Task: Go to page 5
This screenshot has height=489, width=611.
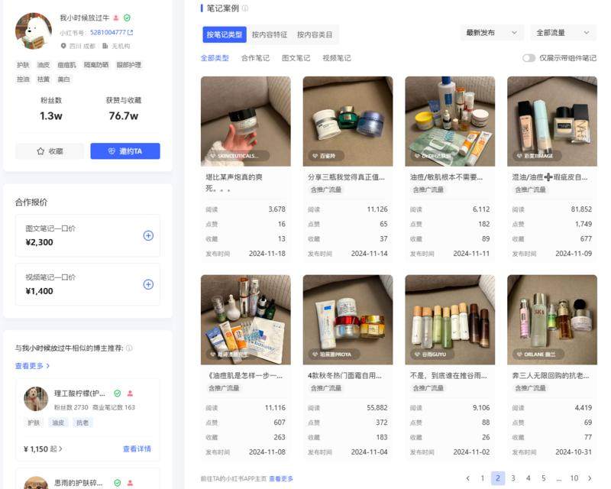Action: pos(543,478)
